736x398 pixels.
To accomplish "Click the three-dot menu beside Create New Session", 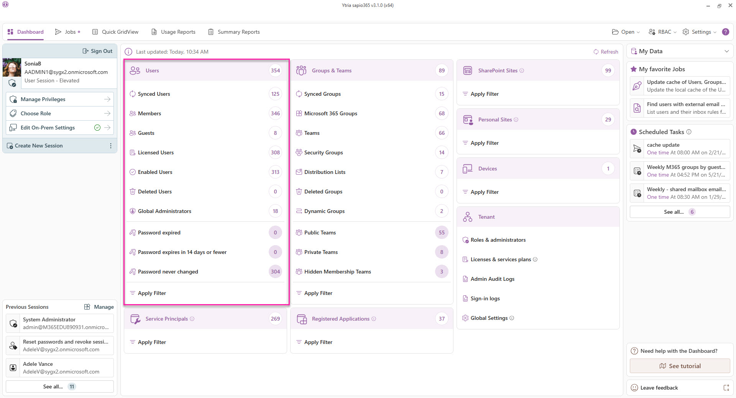I will point(111,146).
